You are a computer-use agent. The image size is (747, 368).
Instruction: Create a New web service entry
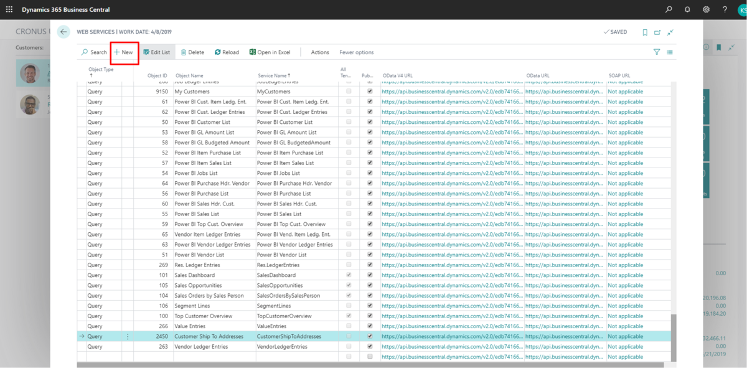124,52
